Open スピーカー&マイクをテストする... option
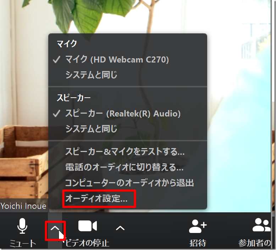The height and width of the screenshot is (250, 276). pyautogui.click(x=125, y=152)
